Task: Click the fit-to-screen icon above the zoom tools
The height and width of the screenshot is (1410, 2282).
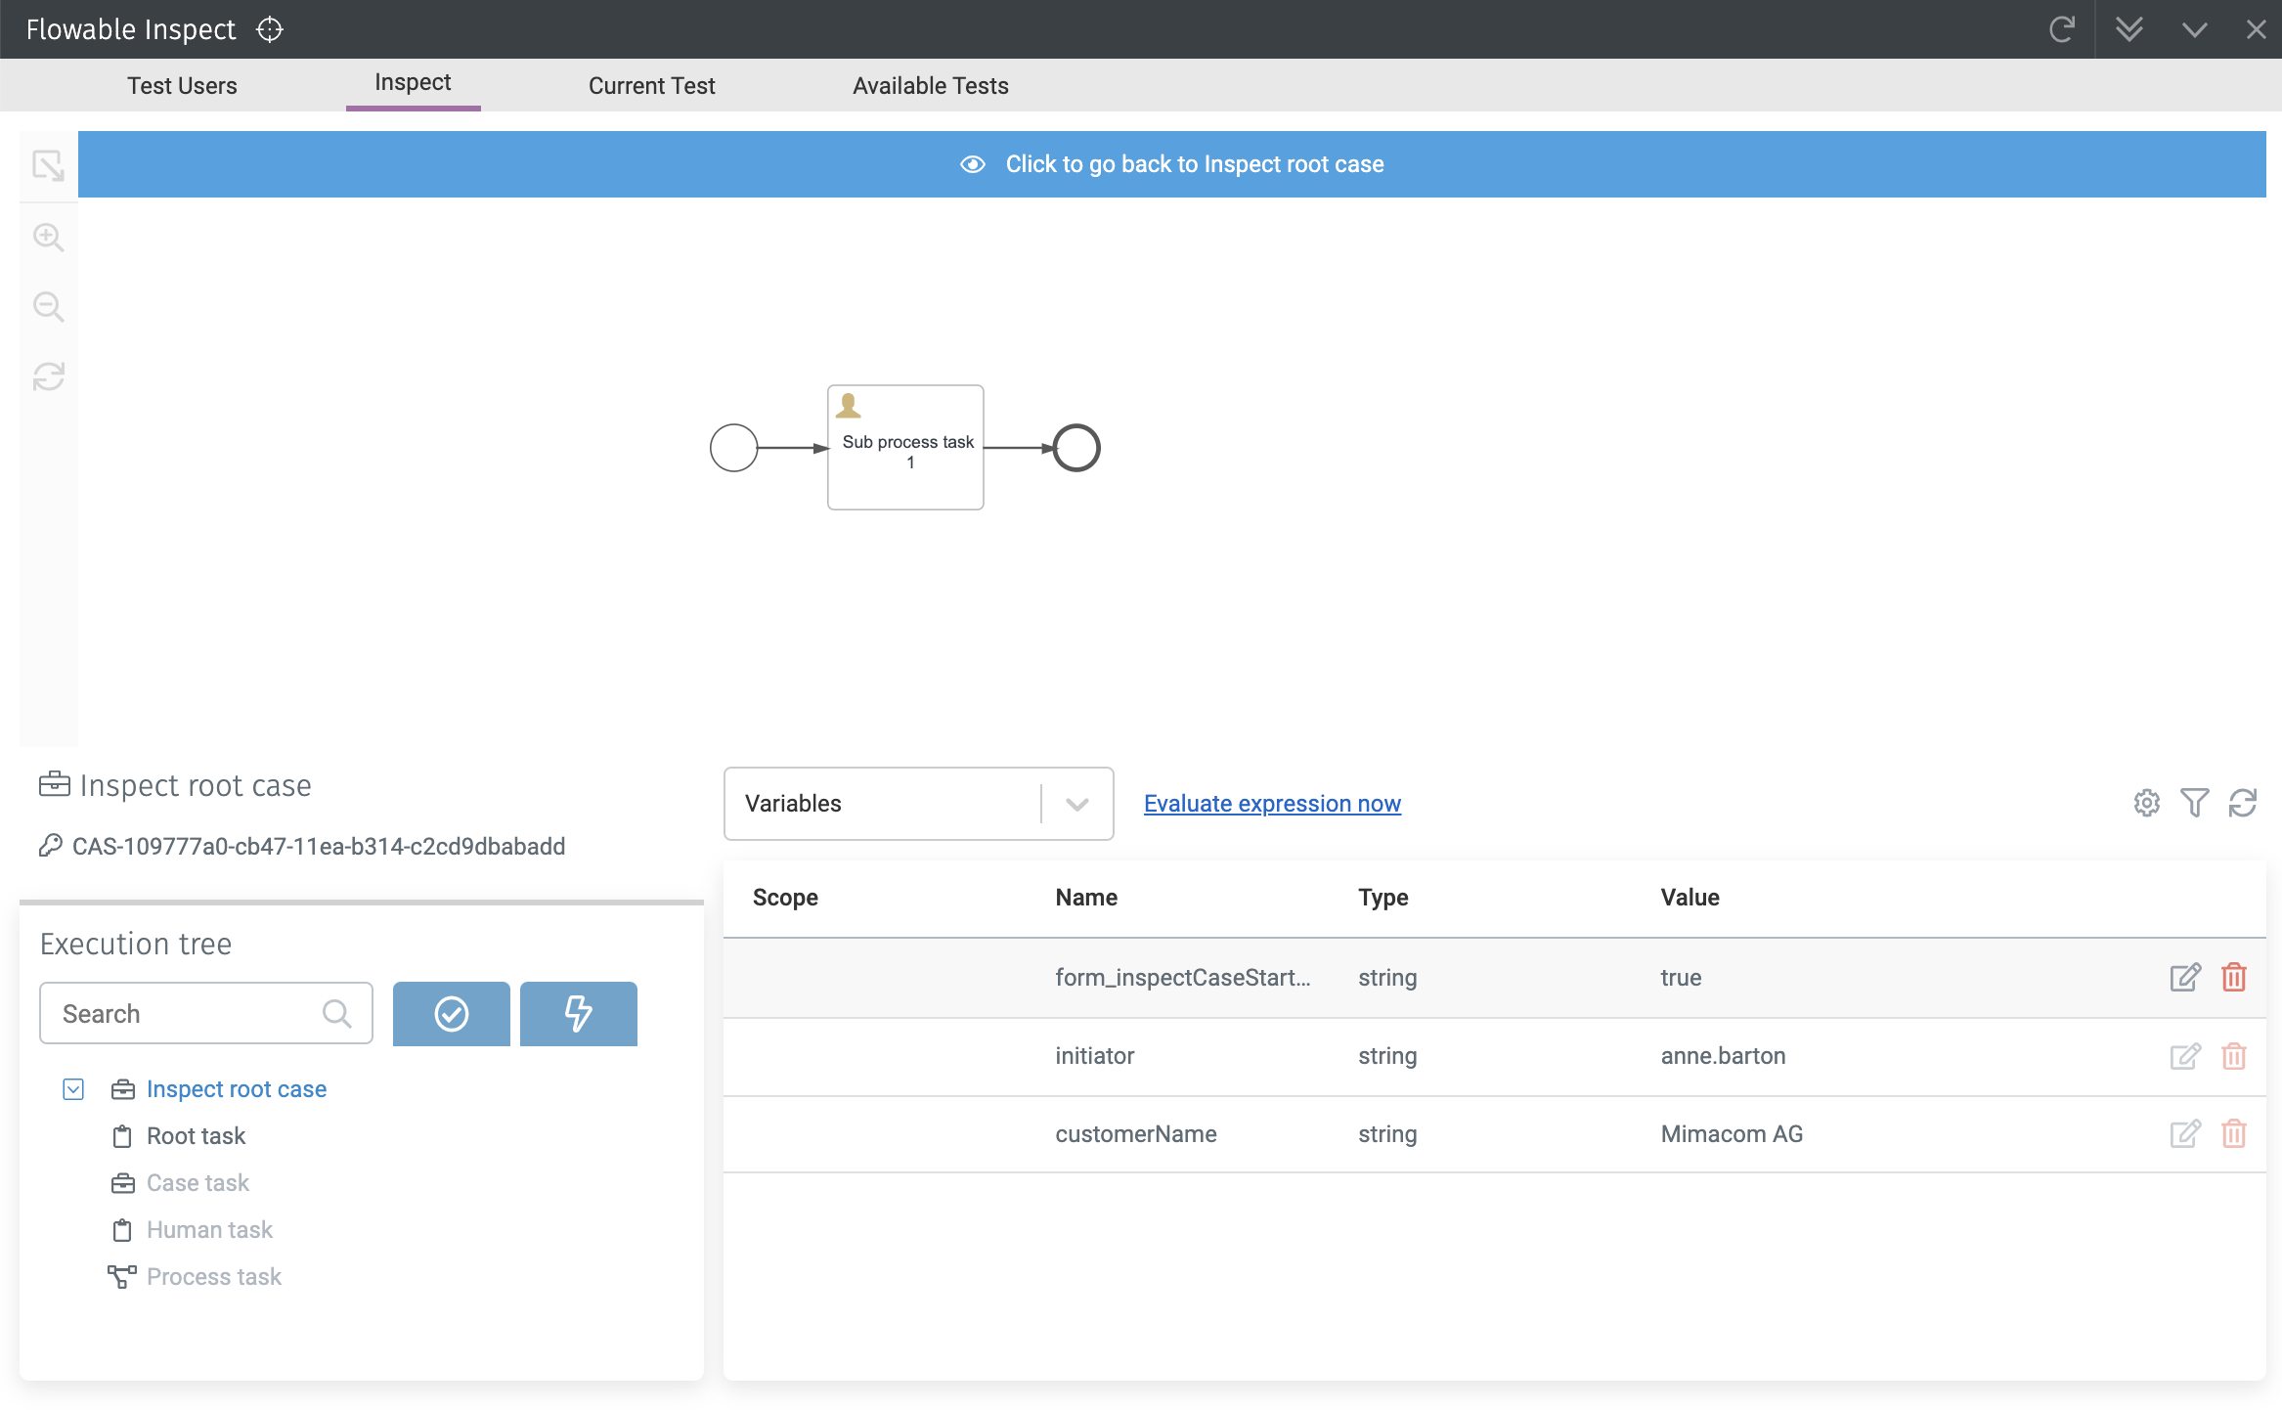Action: [x=48, y=165]
